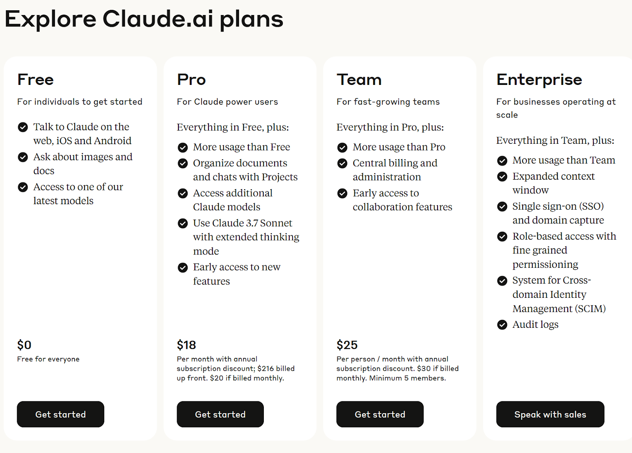Click the checkmark beside "Early access to collaboration features"

click(342, 194)
